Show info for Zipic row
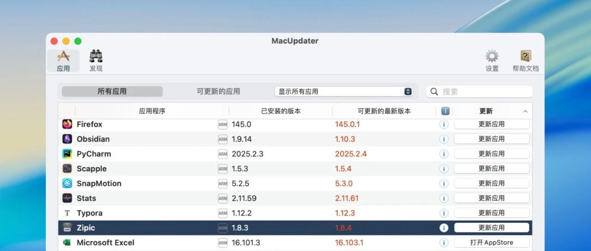Image resolution: width=591 pixels, height=251 pixels. tap(444, 228)
